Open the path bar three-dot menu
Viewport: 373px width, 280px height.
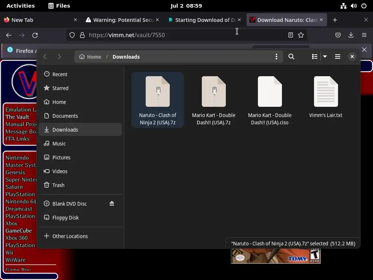pos(276,57)
